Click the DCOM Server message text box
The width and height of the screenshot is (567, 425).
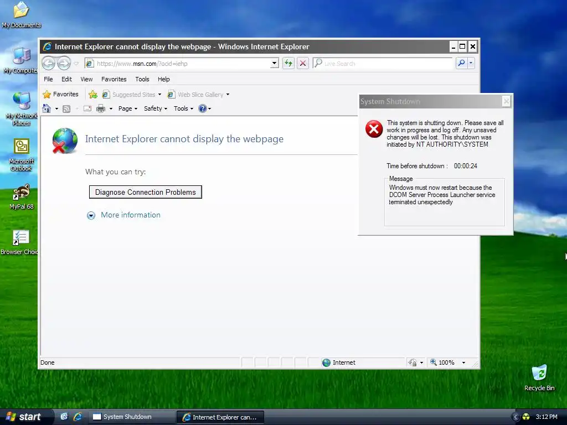445,203
